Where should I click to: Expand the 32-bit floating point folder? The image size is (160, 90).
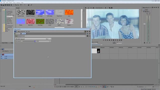tap(3, 26)
